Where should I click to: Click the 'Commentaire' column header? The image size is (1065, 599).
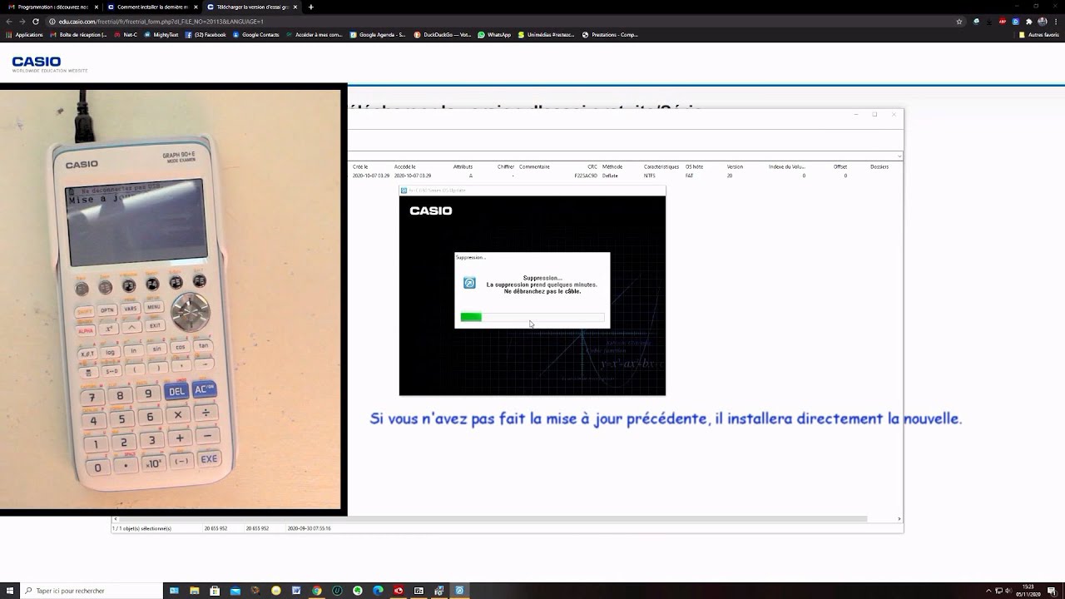pyautogui.click(x=534, y=166)
